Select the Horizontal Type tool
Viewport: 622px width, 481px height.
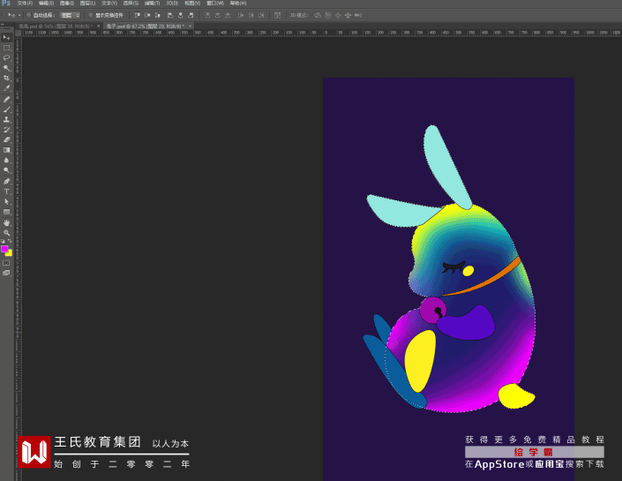pos(6,191)
